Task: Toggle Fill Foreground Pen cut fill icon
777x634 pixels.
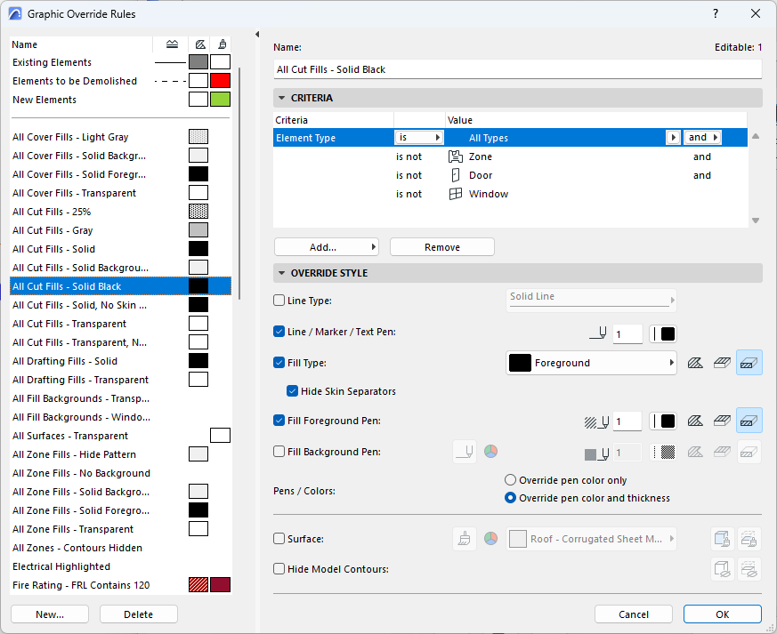Action: 749,421
